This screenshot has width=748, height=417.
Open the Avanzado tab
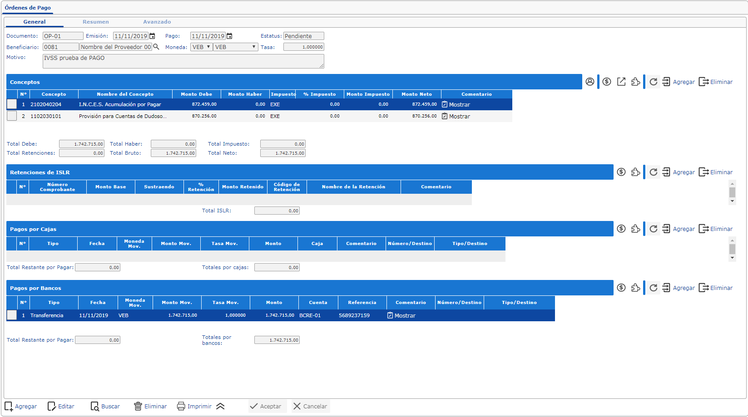coord(157,22)
